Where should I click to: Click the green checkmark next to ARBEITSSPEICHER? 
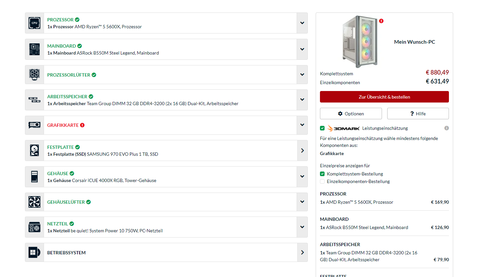[x=91, y=97]
